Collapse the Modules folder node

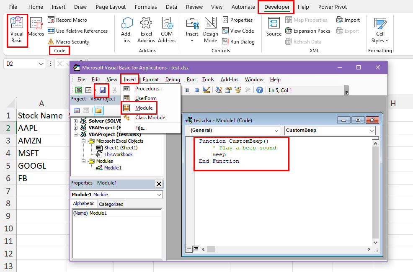pos(83,161)
